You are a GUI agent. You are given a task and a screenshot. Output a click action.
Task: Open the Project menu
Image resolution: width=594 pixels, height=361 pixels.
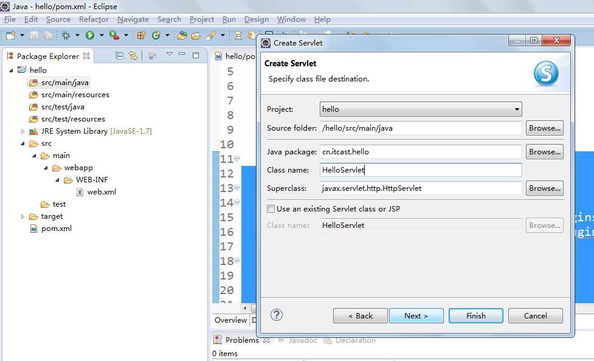tap(201, 19)
